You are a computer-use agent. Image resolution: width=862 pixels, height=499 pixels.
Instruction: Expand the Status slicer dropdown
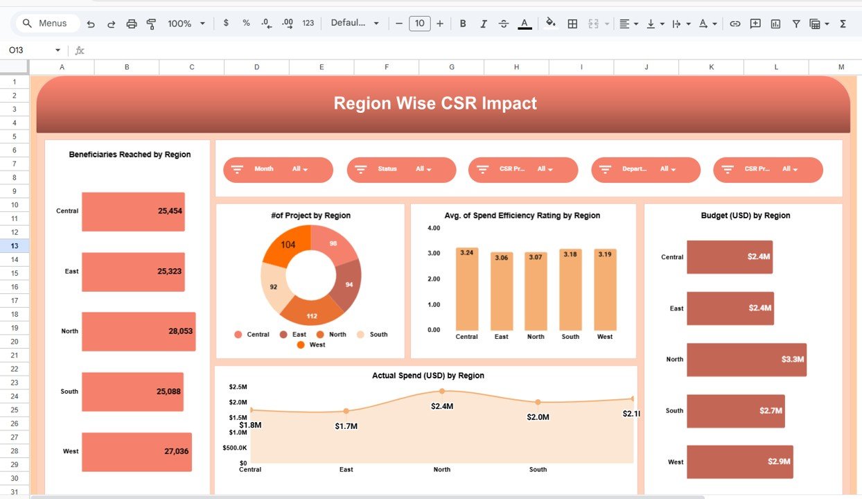[423, 169]
